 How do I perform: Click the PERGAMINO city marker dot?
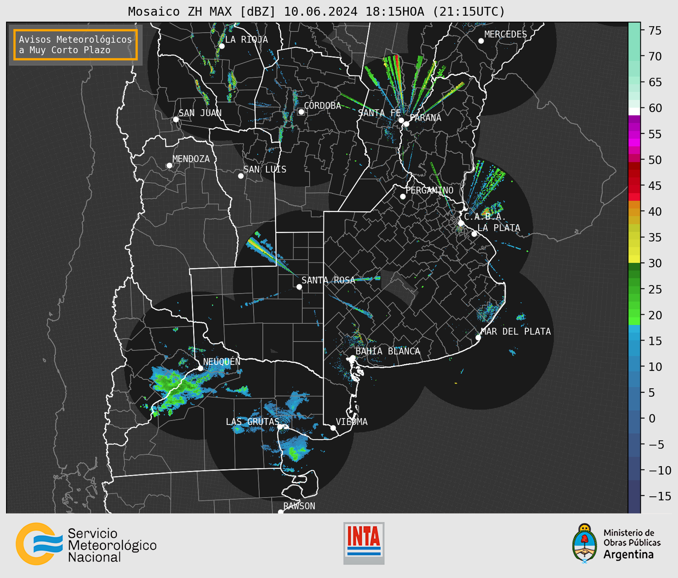[403, 197]
